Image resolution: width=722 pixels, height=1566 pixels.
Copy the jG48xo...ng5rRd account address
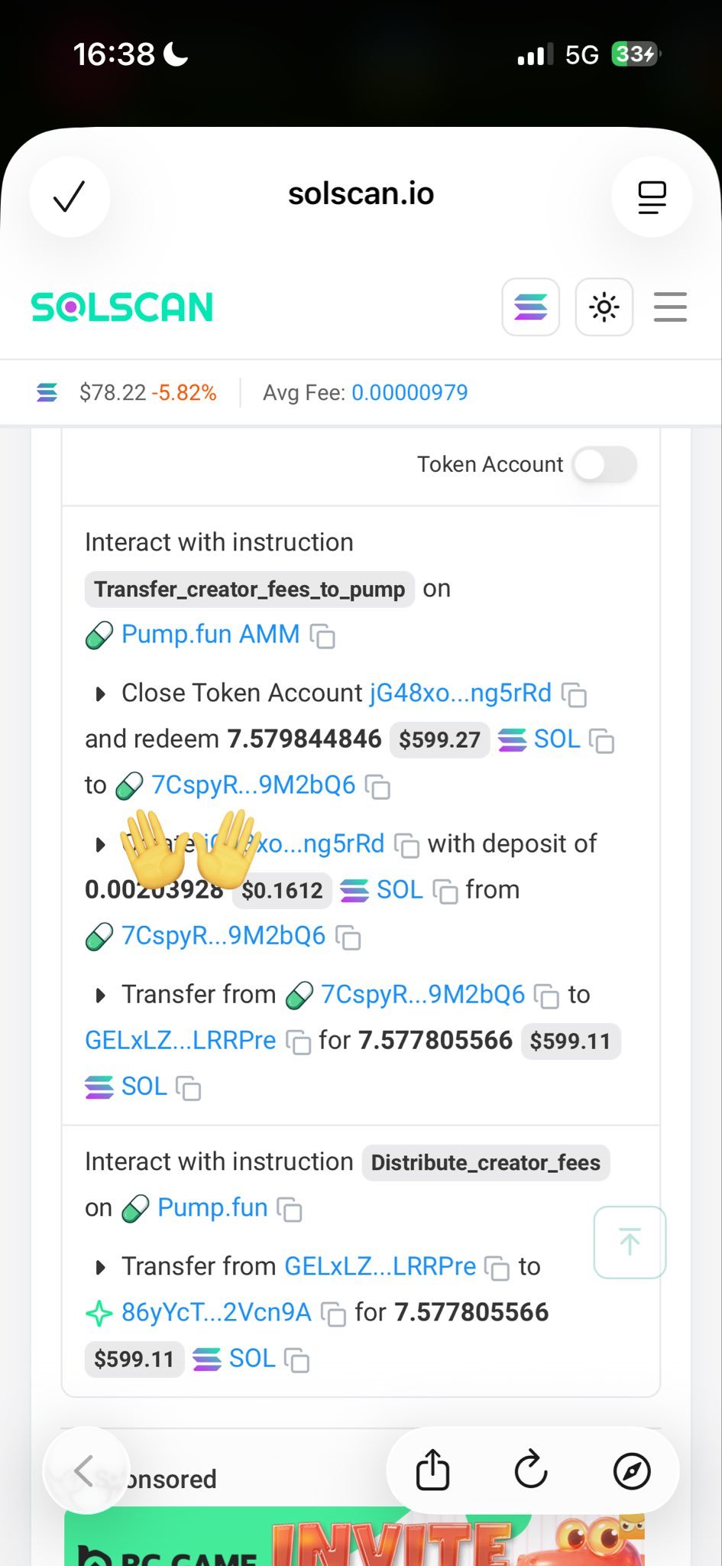(574, 694)
